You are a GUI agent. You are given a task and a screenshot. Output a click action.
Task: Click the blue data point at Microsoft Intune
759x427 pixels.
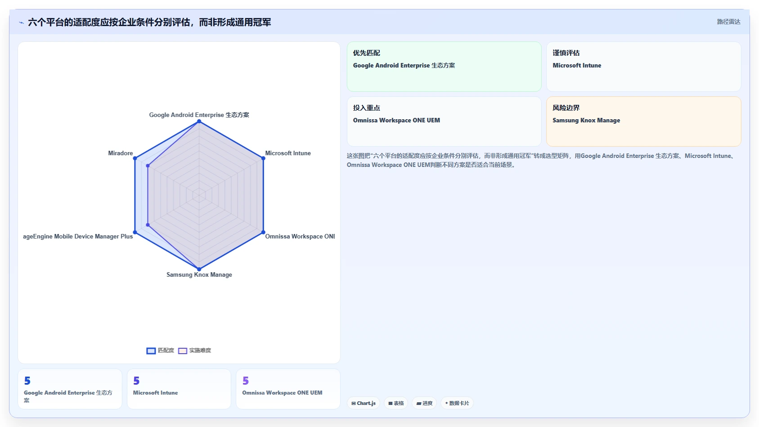[263, 158]
